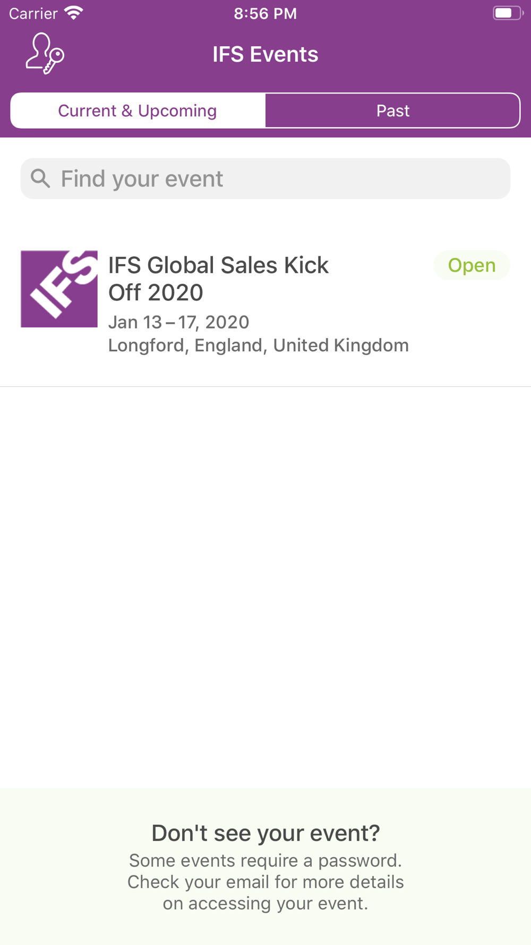Switch to the Past tab
The width and height of the screenshot is (531, 945).
[x=392, y=111]
